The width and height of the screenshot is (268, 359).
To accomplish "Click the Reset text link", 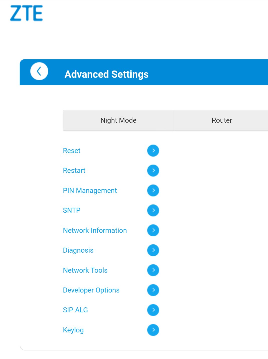I will click(72, 151).
